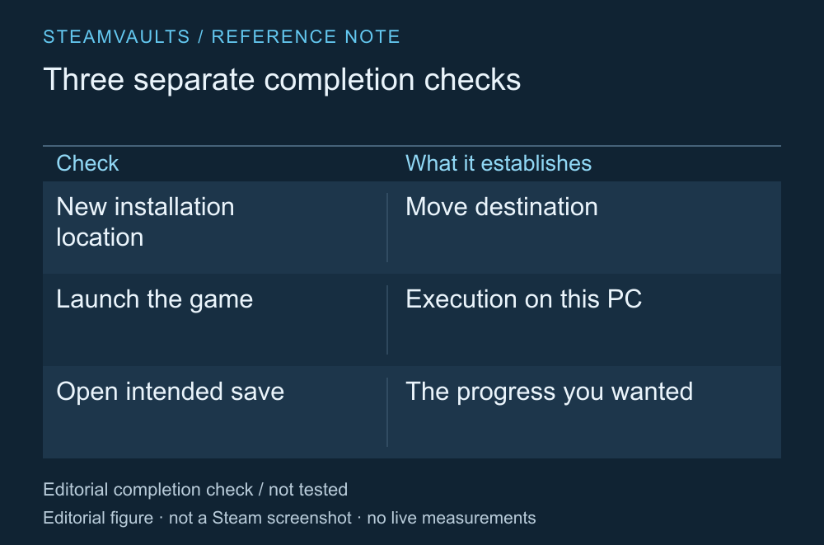This screenshot has height=545, width=824.
Task: Select the not a Steam screenshot phrase
Action: click(x=260, y=518)
